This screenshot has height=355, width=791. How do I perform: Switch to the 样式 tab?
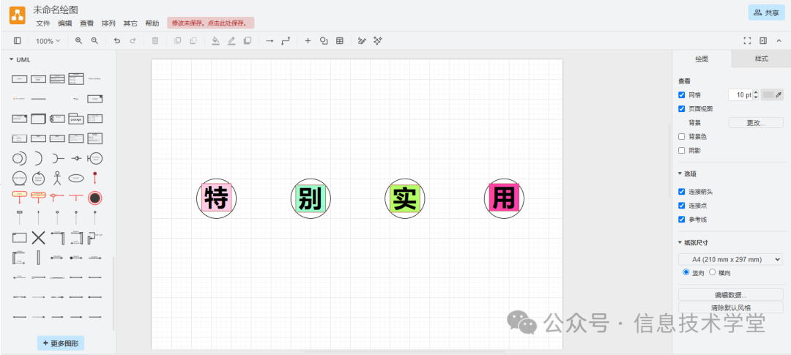[761, 59]
